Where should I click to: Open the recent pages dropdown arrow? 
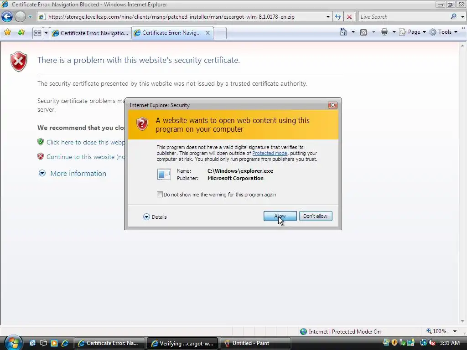click(x=30, y=17)
